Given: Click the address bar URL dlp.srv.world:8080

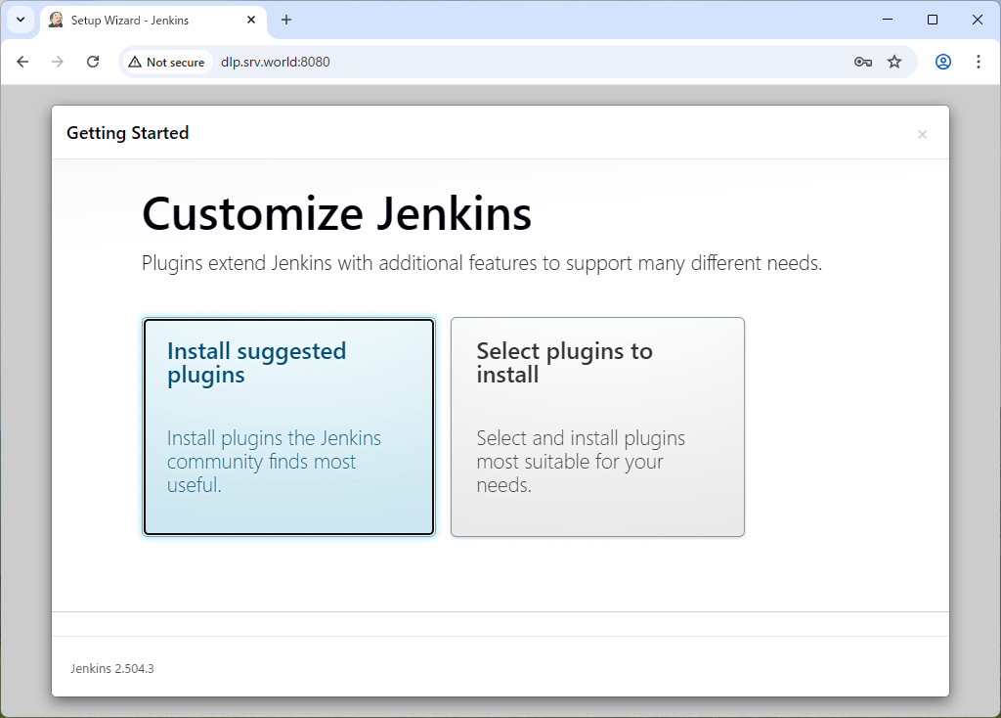Looking at the screenshot, I should click(275, 62).
